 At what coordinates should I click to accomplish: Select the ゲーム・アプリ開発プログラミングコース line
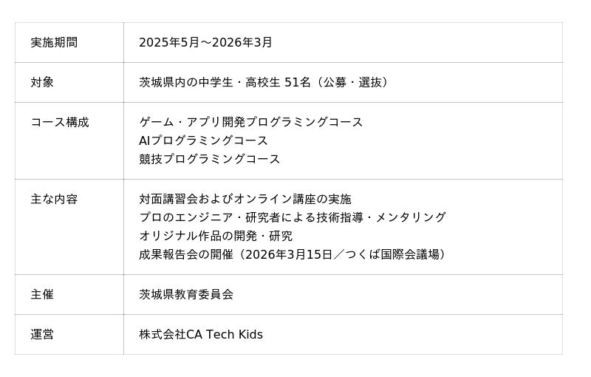(251, 123)
